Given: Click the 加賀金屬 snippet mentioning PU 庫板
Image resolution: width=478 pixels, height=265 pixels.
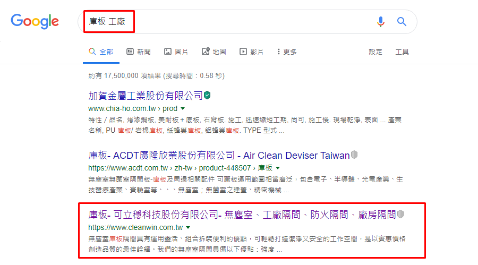Looking at the screenshot, I should point(245,125).
